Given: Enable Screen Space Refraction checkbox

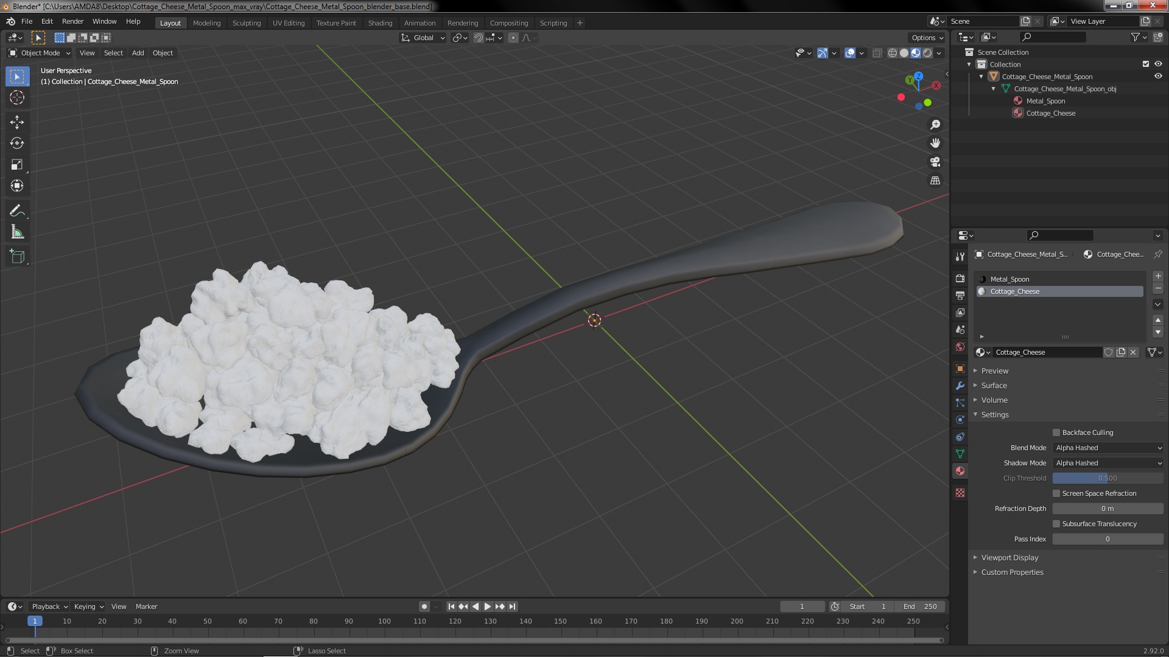Looking at the screenshot, I should [x=1056, y=493].
